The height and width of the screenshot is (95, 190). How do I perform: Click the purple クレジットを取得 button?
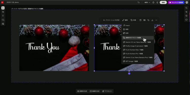point(176,3)
